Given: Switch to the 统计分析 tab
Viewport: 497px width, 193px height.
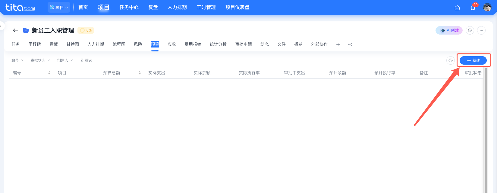Looking at the screenshot, I should (218, 44).
